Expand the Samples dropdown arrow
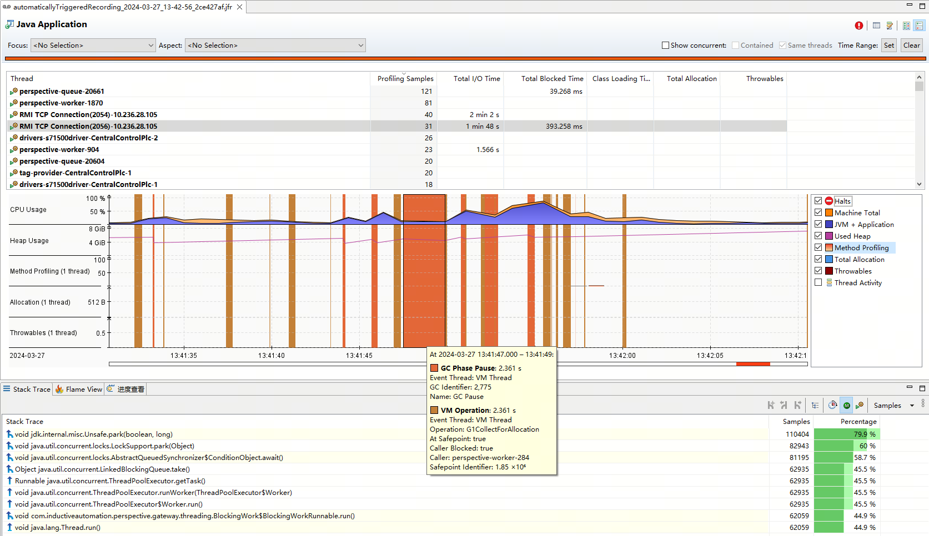The width and height of the screenshot is (929, 536). click(912, 406)
